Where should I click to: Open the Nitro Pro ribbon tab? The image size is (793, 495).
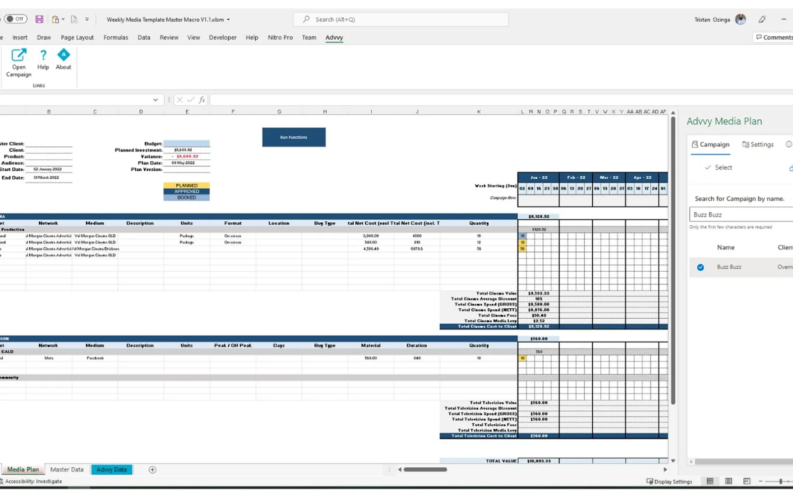(x=280, y=38)
